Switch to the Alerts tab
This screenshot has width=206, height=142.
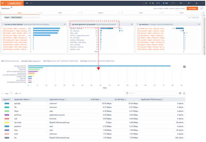coord(182,13)
